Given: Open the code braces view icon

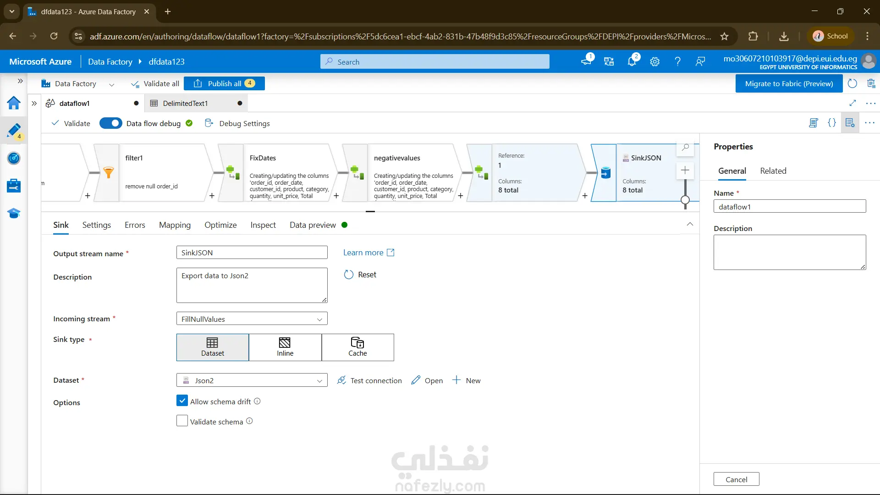Looking at the screenshot, I should coord(832,123).
